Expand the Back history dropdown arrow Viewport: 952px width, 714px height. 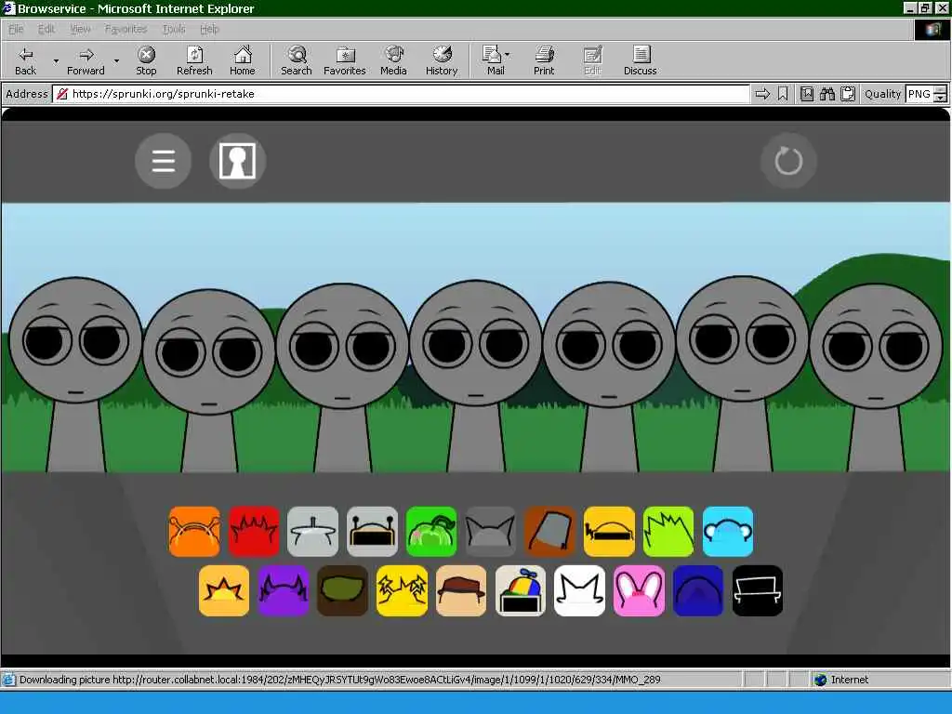click(x=56, y=60)
